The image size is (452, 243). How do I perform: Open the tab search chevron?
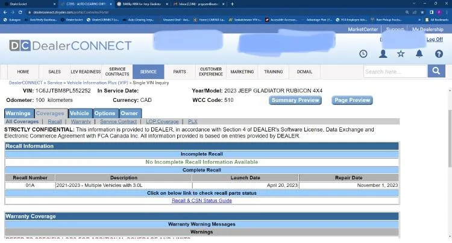(414, 4)
